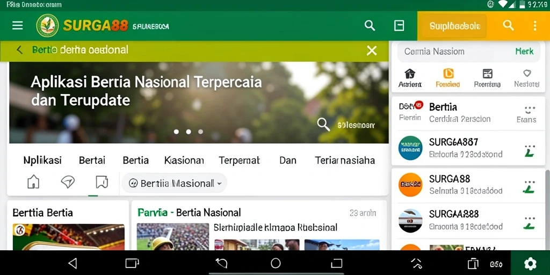Image resolution: width=550 pixels, height=275 pixels.
Task: Tap the Android recents rectangle button
Action: click(x=337, y=263)
